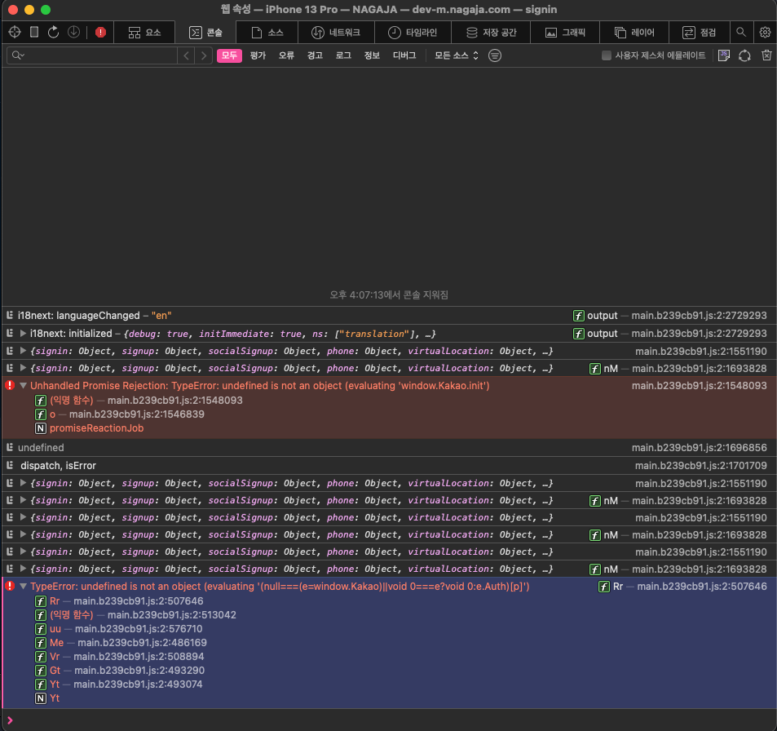This screenshot has height=731, width=777.
Task: Toggle the emulate user gesture checkbox
Action: [606, 55]
